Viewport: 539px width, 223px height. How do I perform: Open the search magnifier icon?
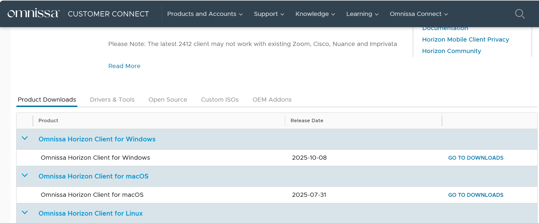click(520, 14)
